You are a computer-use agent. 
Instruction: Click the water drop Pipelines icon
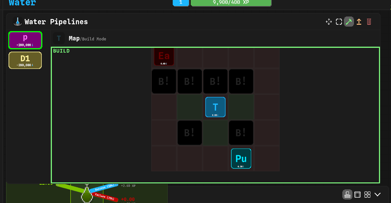point(17,22)
